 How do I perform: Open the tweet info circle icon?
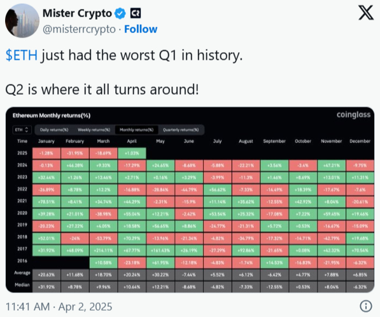coord(366,306)
